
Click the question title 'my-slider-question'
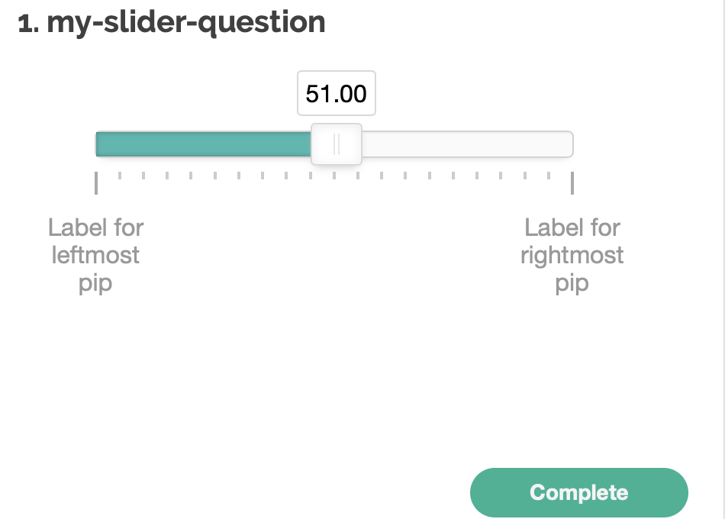coord(185,22)
